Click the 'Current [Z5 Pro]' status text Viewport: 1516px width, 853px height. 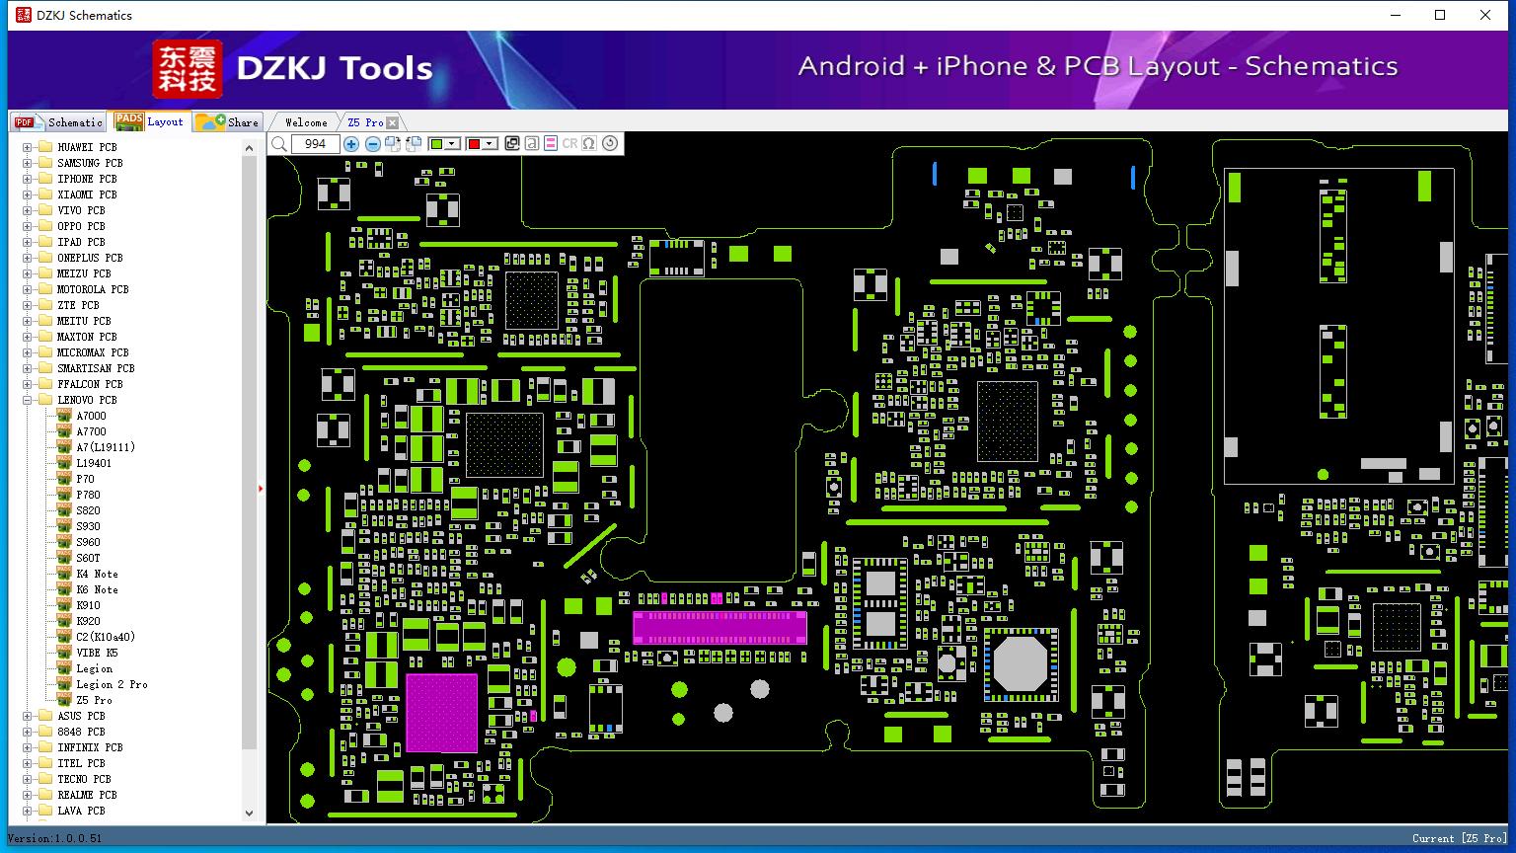point(1460,838)
